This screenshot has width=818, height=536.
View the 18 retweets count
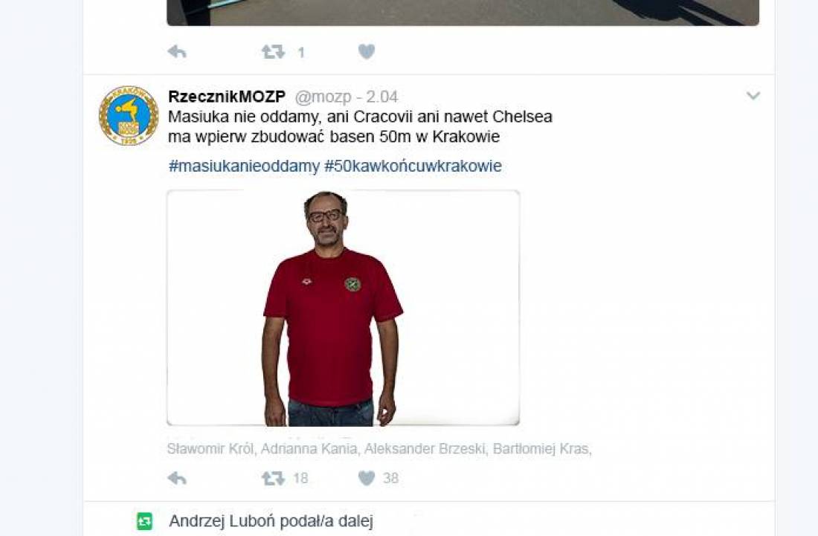pyautogui.click(x=300, y=478)
